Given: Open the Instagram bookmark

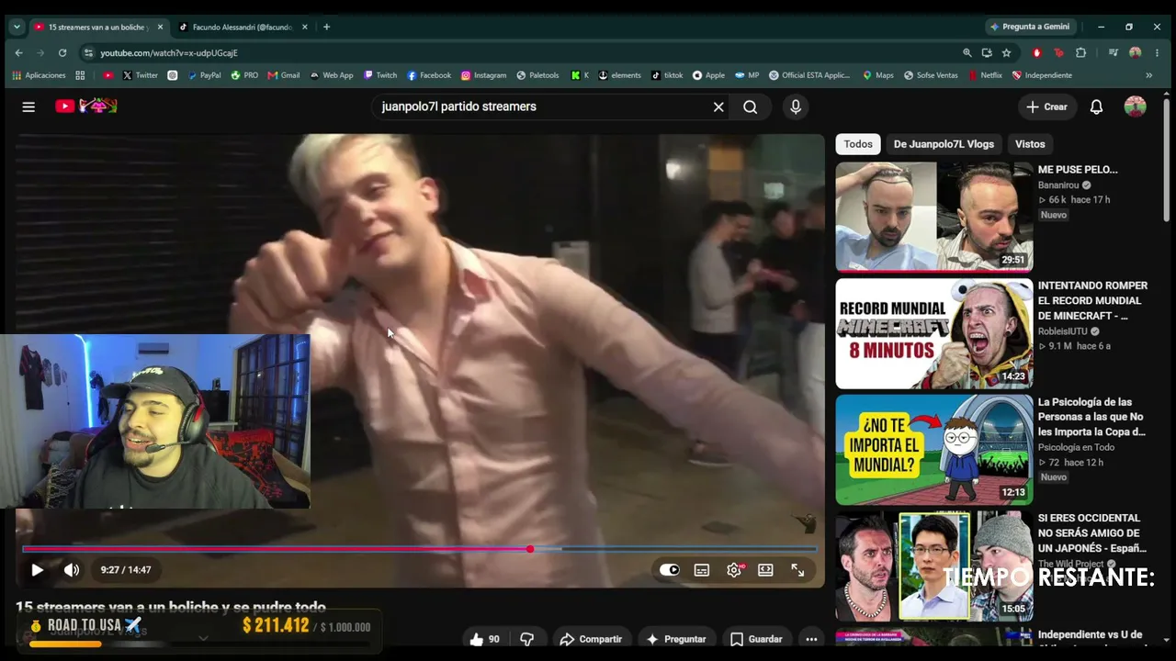Looking at the screenshot, I should (483, 75).
